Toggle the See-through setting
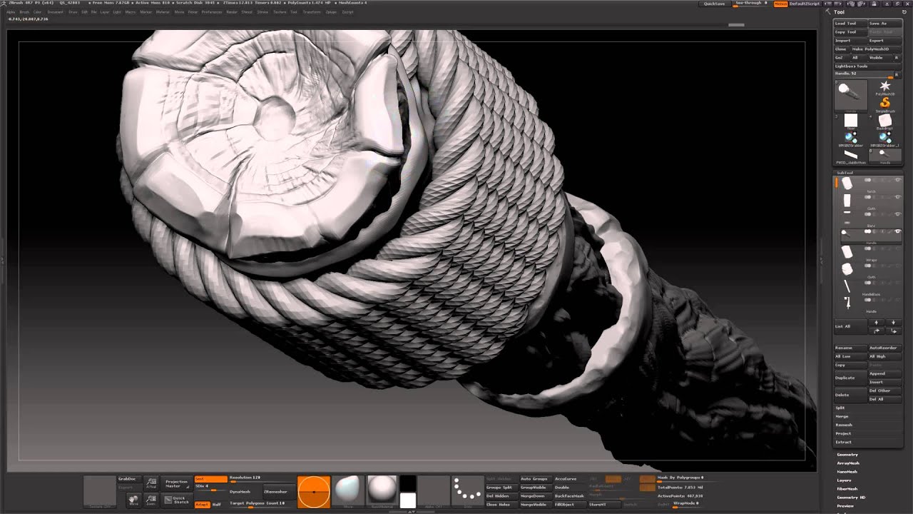This screenshot has width=913, height=514. [x=751, y=4]
